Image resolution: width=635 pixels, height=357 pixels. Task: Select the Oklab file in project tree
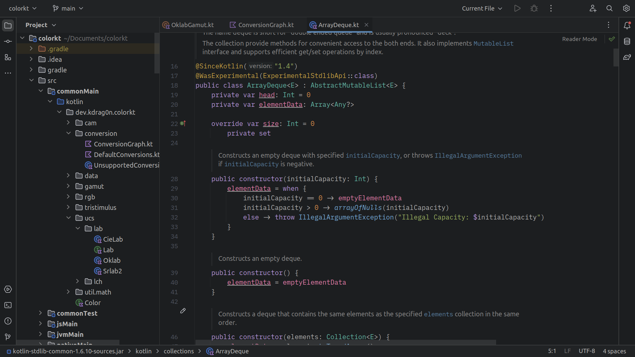[111, 260]
